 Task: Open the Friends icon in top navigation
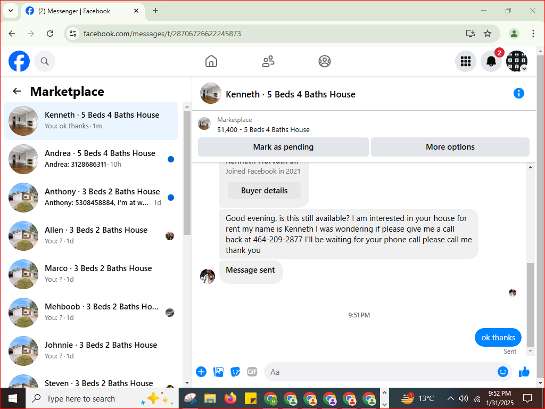pos(268,61)
